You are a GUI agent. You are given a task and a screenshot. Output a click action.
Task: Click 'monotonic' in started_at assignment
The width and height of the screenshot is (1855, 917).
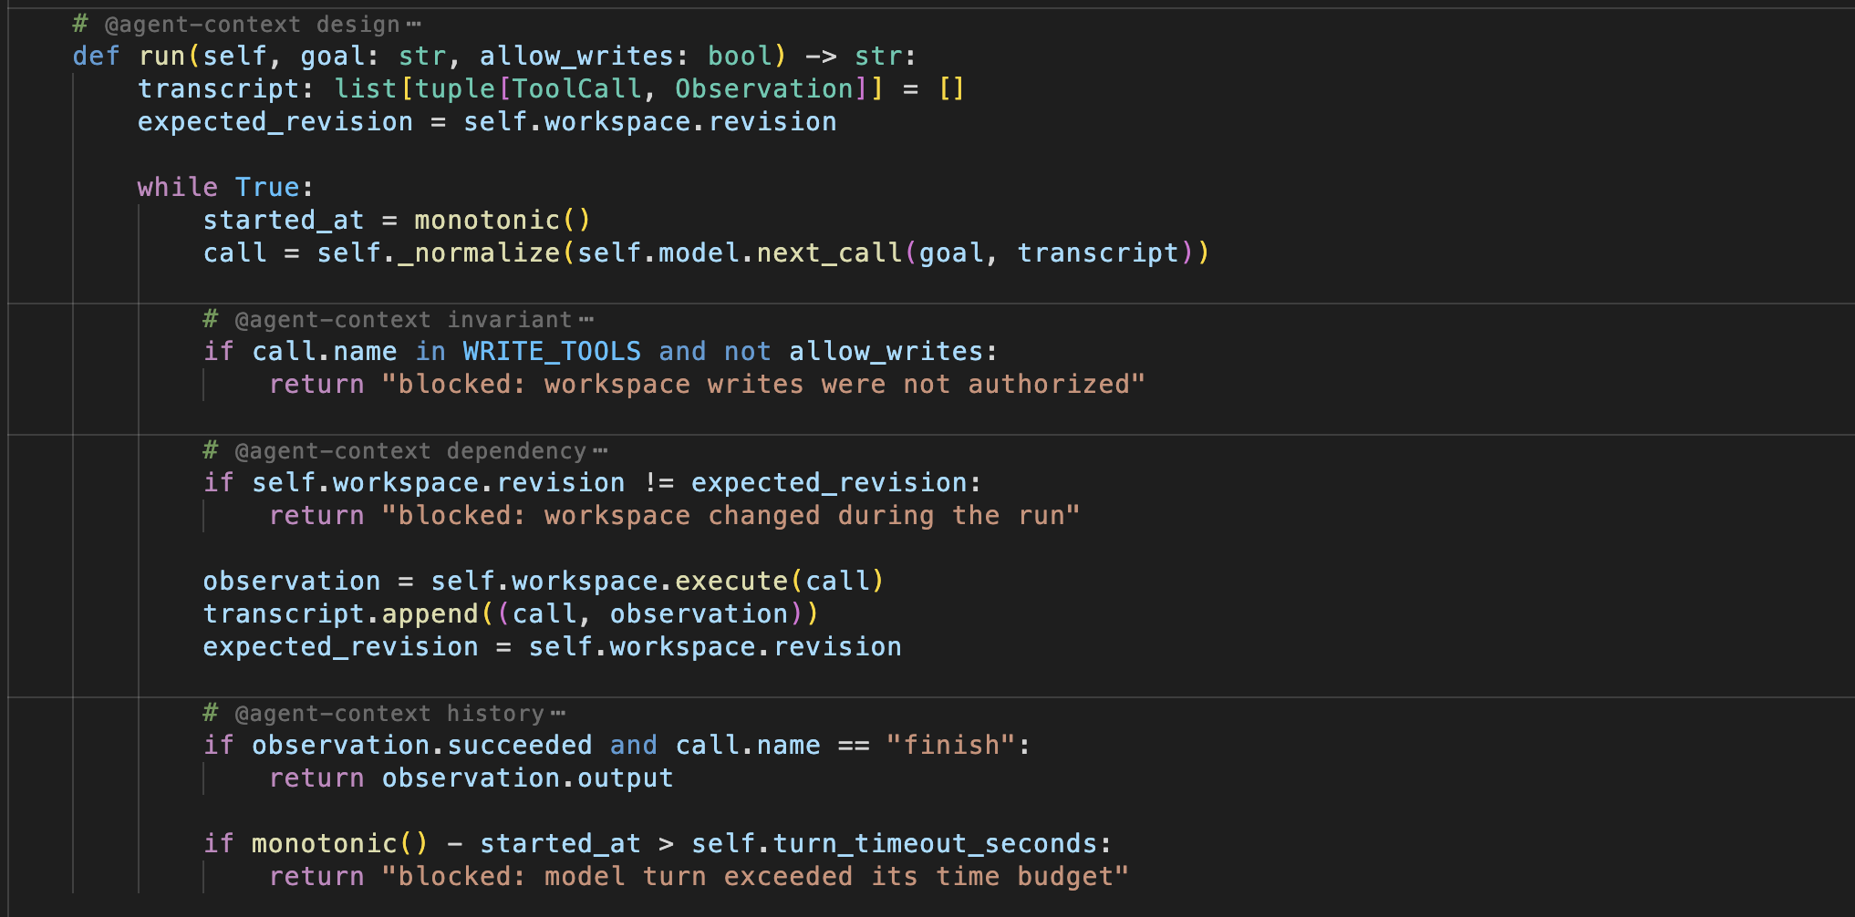487,221
